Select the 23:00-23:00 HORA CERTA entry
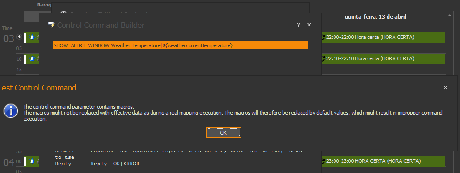 click(x=383, y=161)
